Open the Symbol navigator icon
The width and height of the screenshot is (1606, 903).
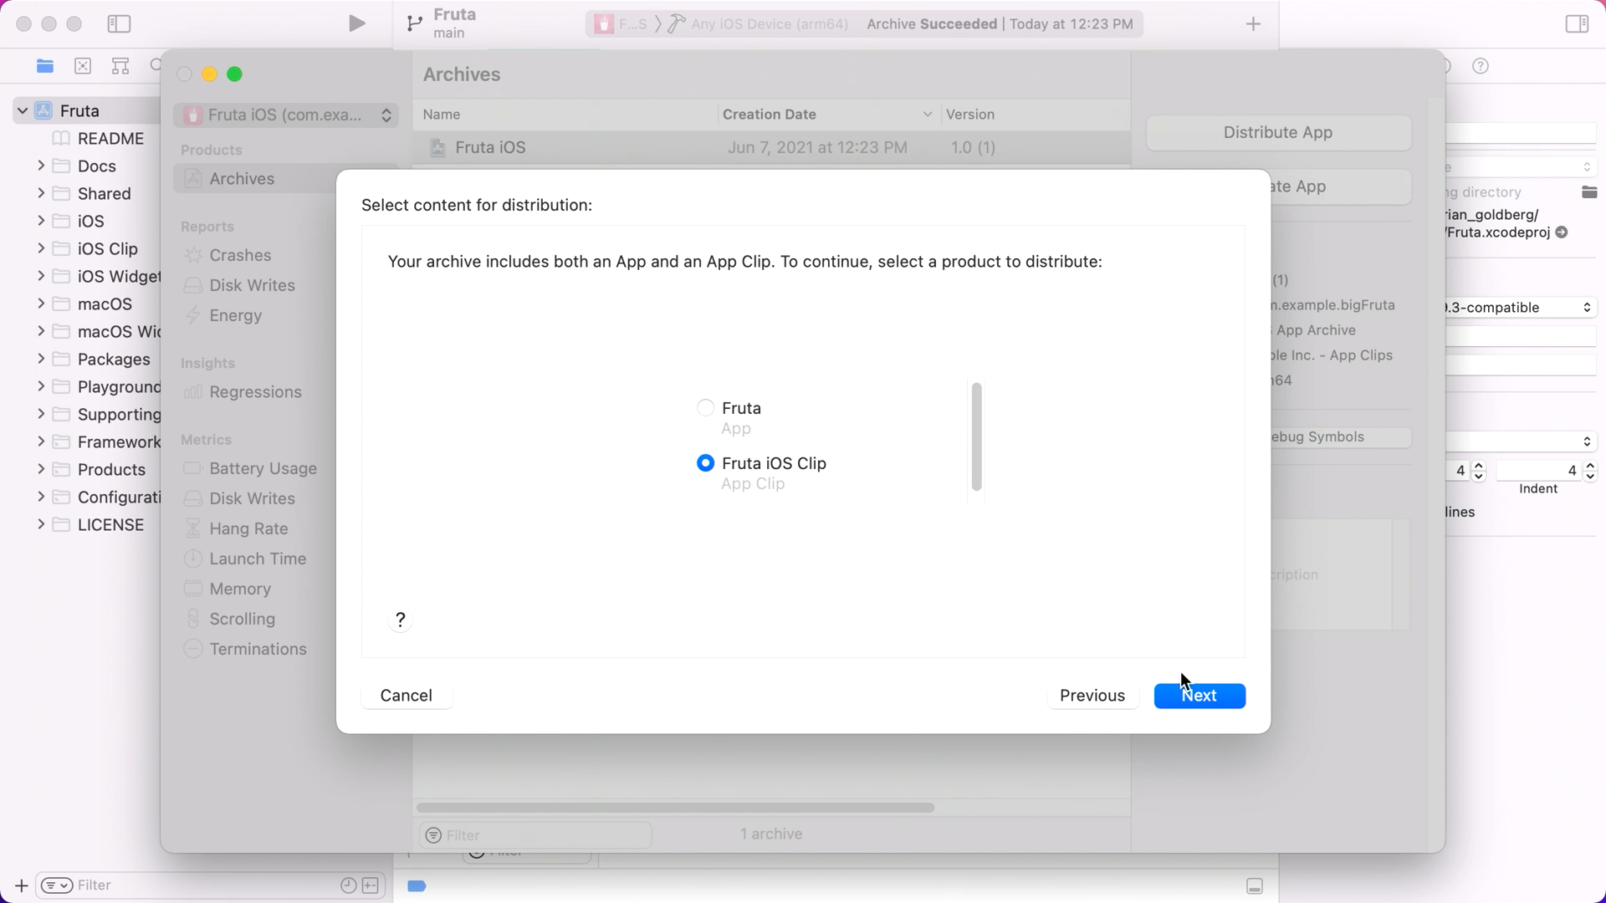tap(120, 66)
